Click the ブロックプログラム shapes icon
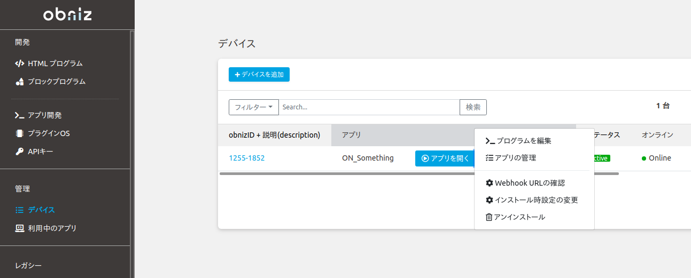The height and width of the screenshot is (278, 691). coord(19,82)
